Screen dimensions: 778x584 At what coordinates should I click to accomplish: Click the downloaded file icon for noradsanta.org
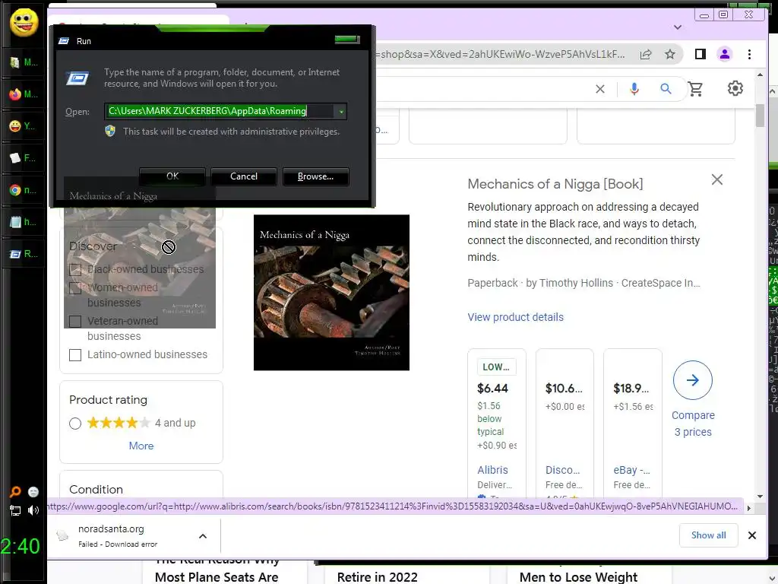pos(62,535)
